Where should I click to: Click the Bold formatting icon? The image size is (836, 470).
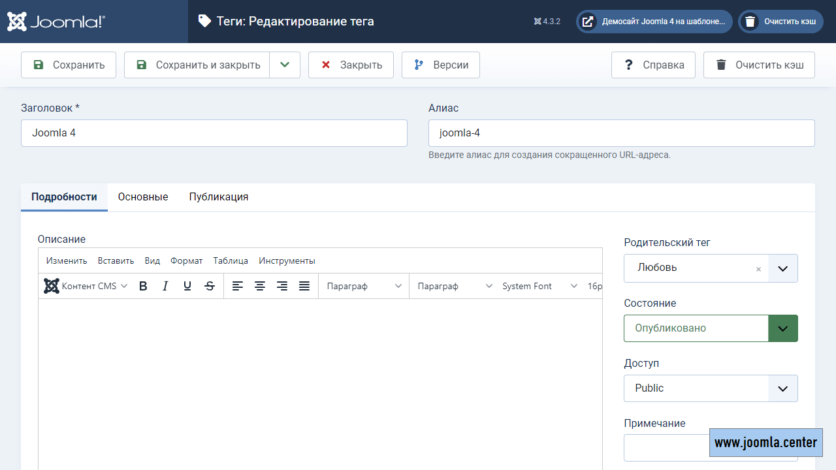(144, 286)
